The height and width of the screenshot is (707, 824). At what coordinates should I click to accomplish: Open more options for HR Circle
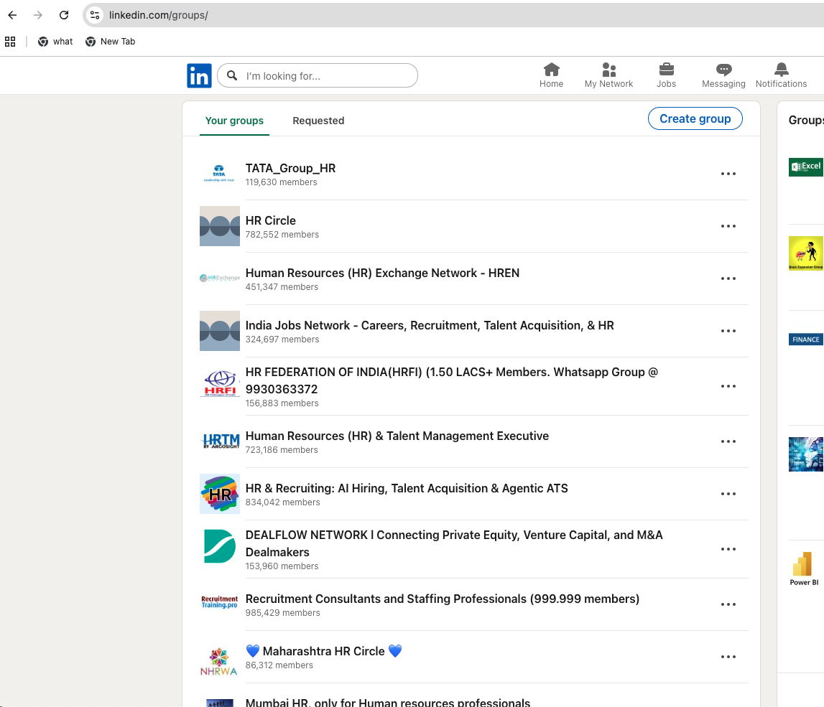tap(728, 226)
